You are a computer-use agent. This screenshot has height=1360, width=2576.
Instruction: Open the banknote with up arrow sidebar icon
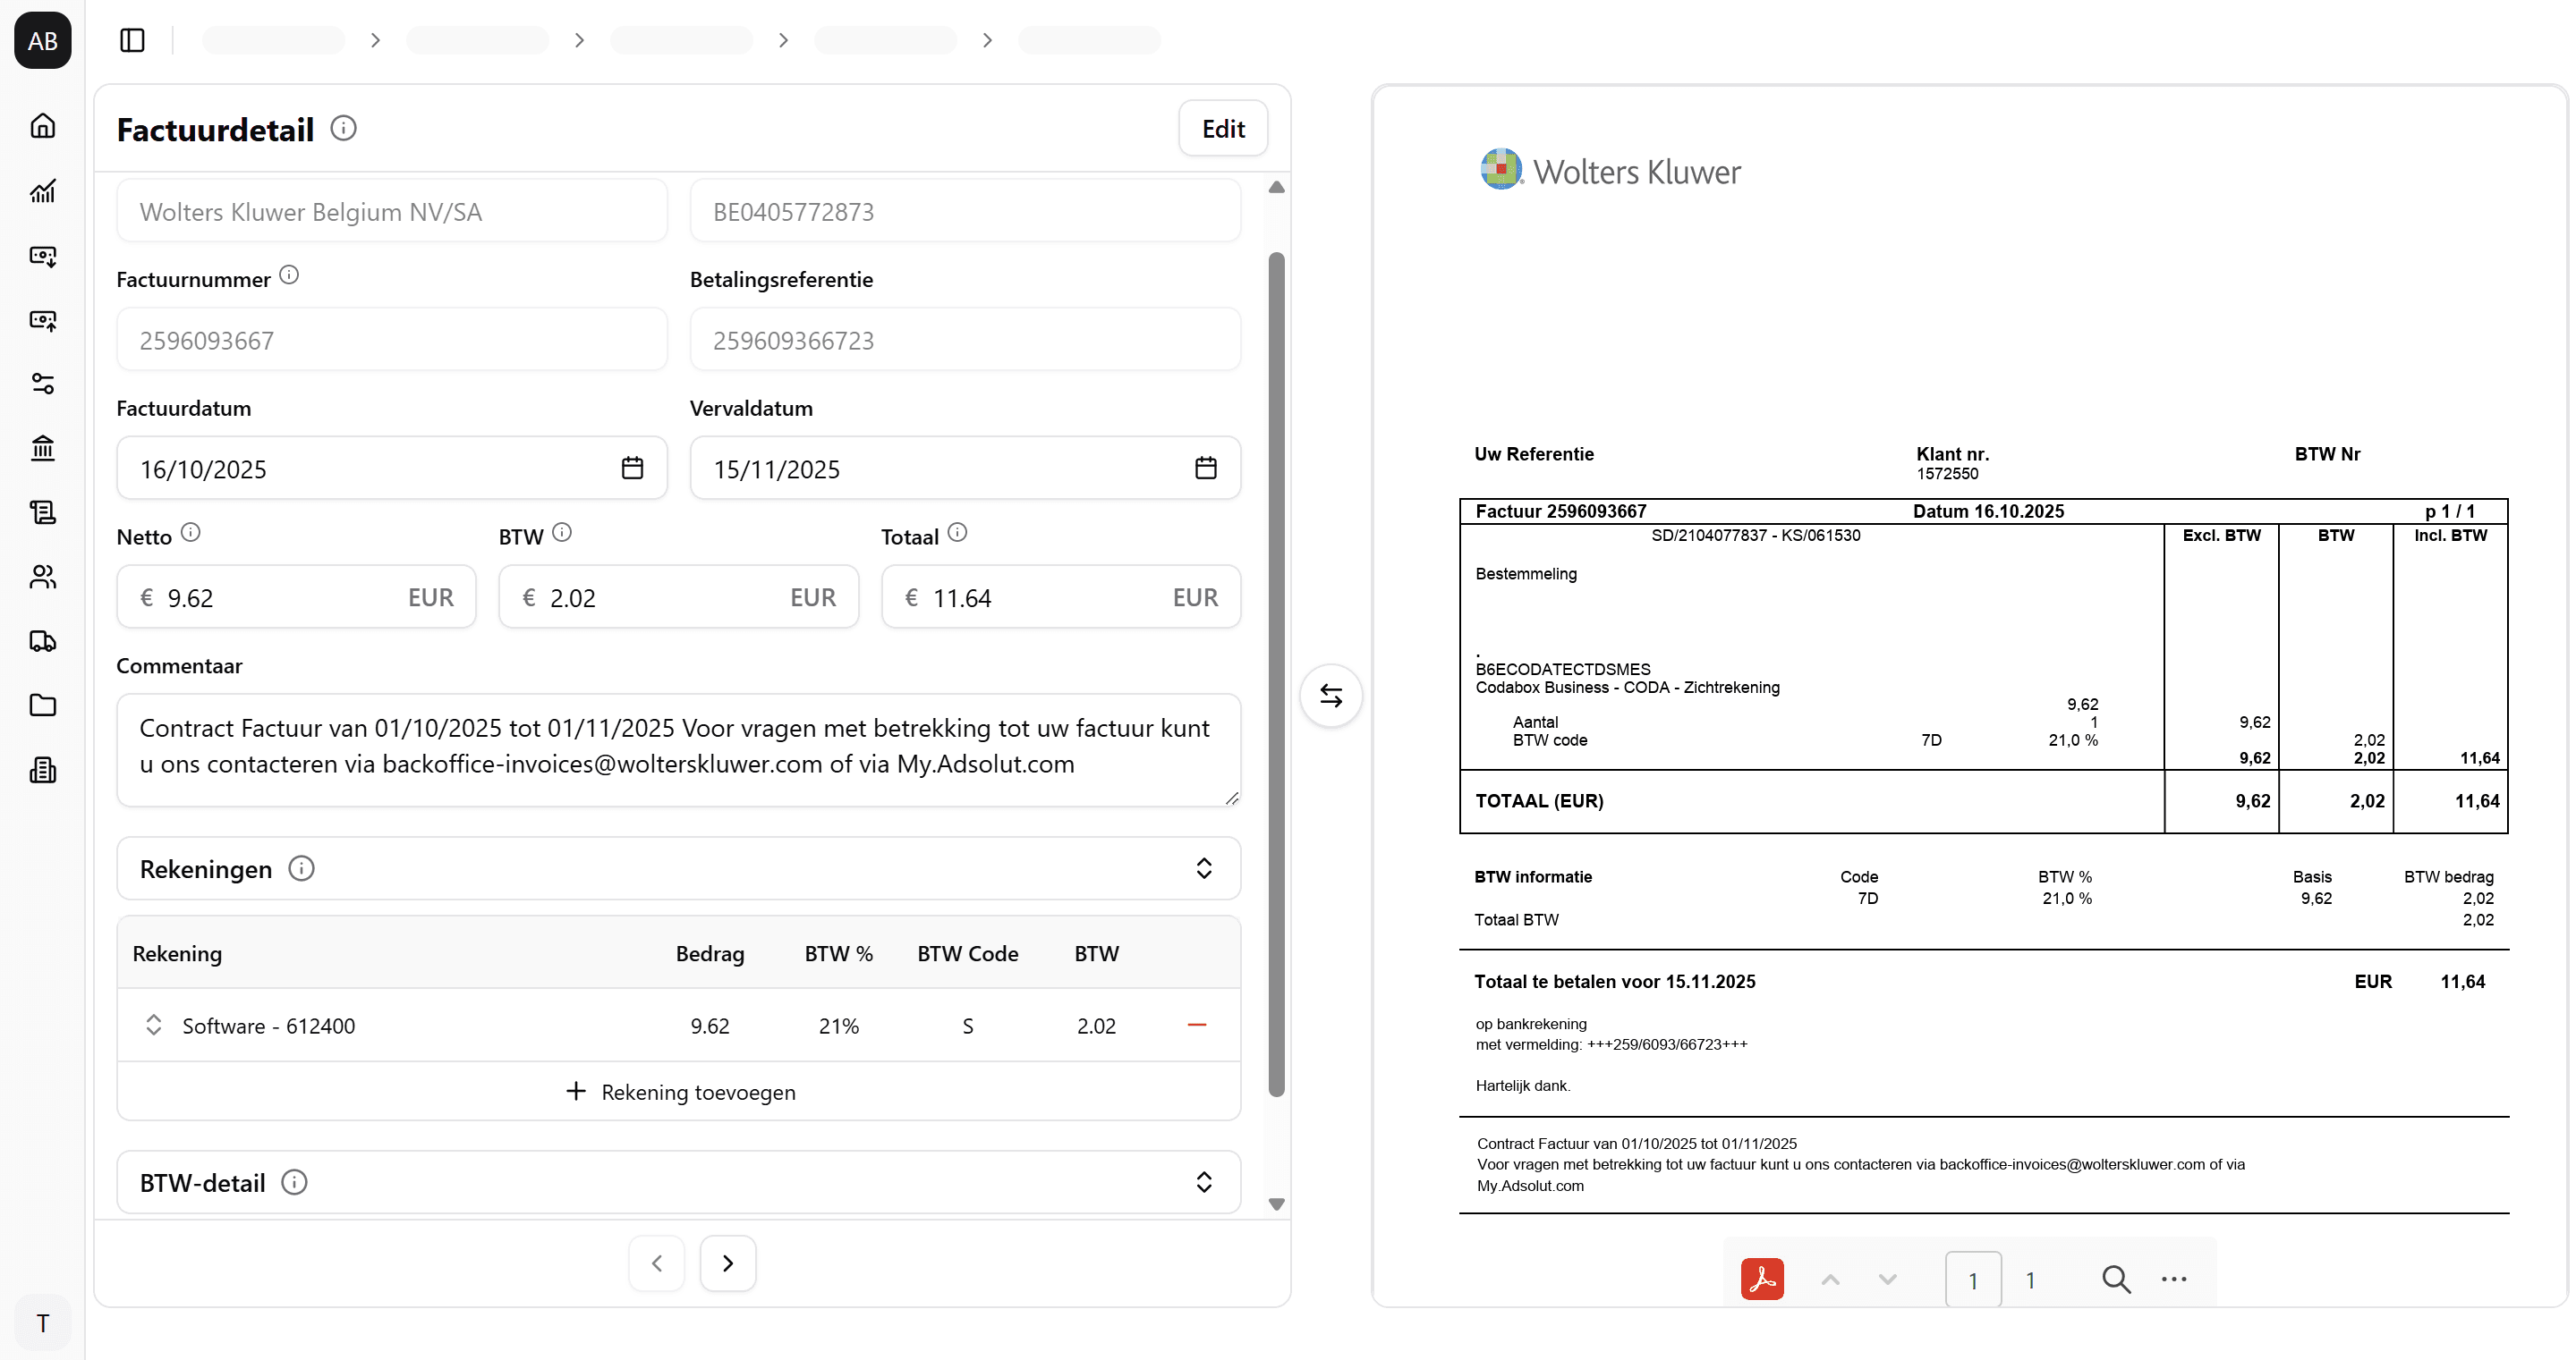[x=42, y=320]
